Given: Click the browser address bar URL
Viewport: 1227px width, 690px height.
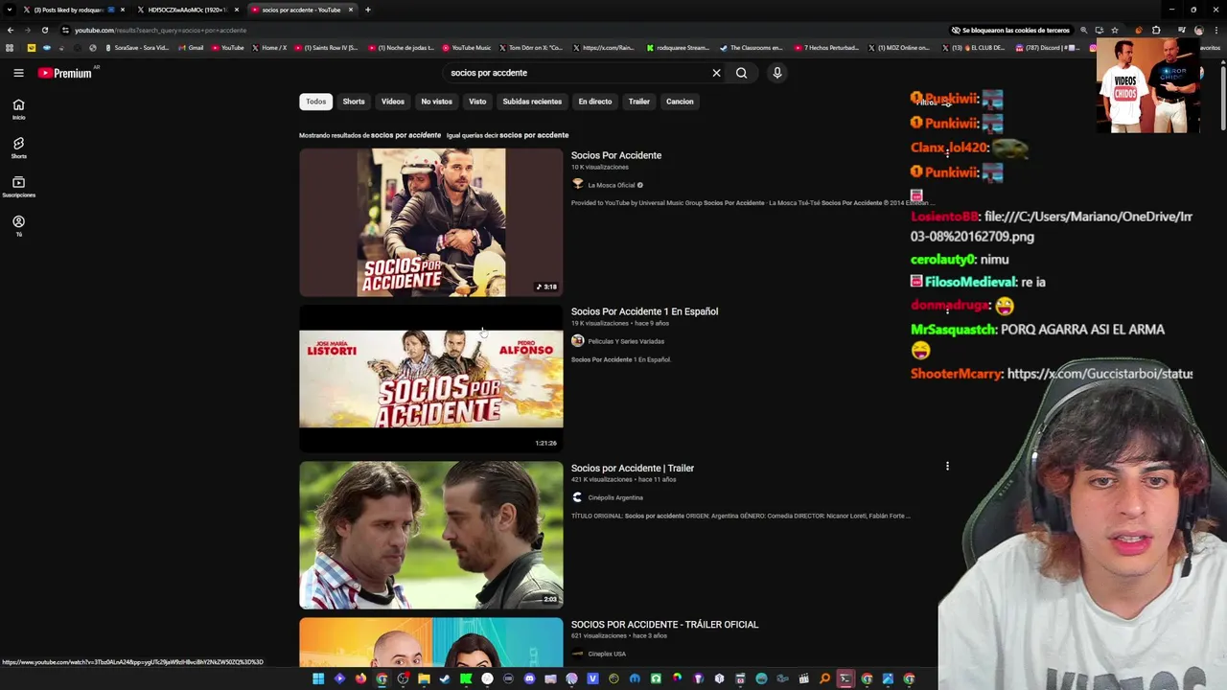Looking at the screenshot, I should tap(161, 30).
